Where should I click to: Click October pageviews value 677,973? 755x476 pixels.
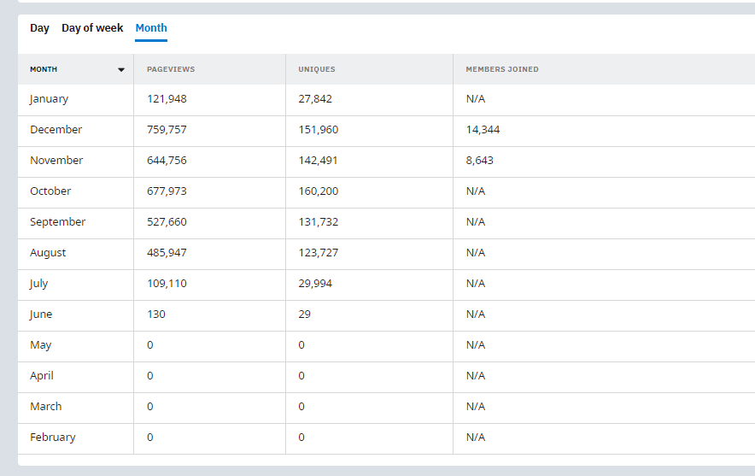167,191
